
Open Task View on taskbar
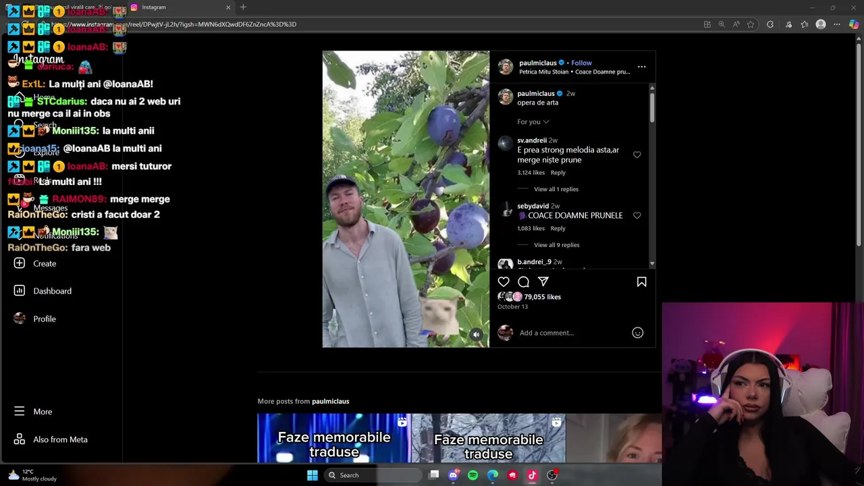434,475
